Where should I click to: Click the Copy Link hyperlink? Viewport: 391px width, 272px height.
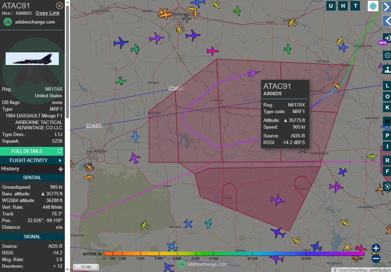click(48, 13)
